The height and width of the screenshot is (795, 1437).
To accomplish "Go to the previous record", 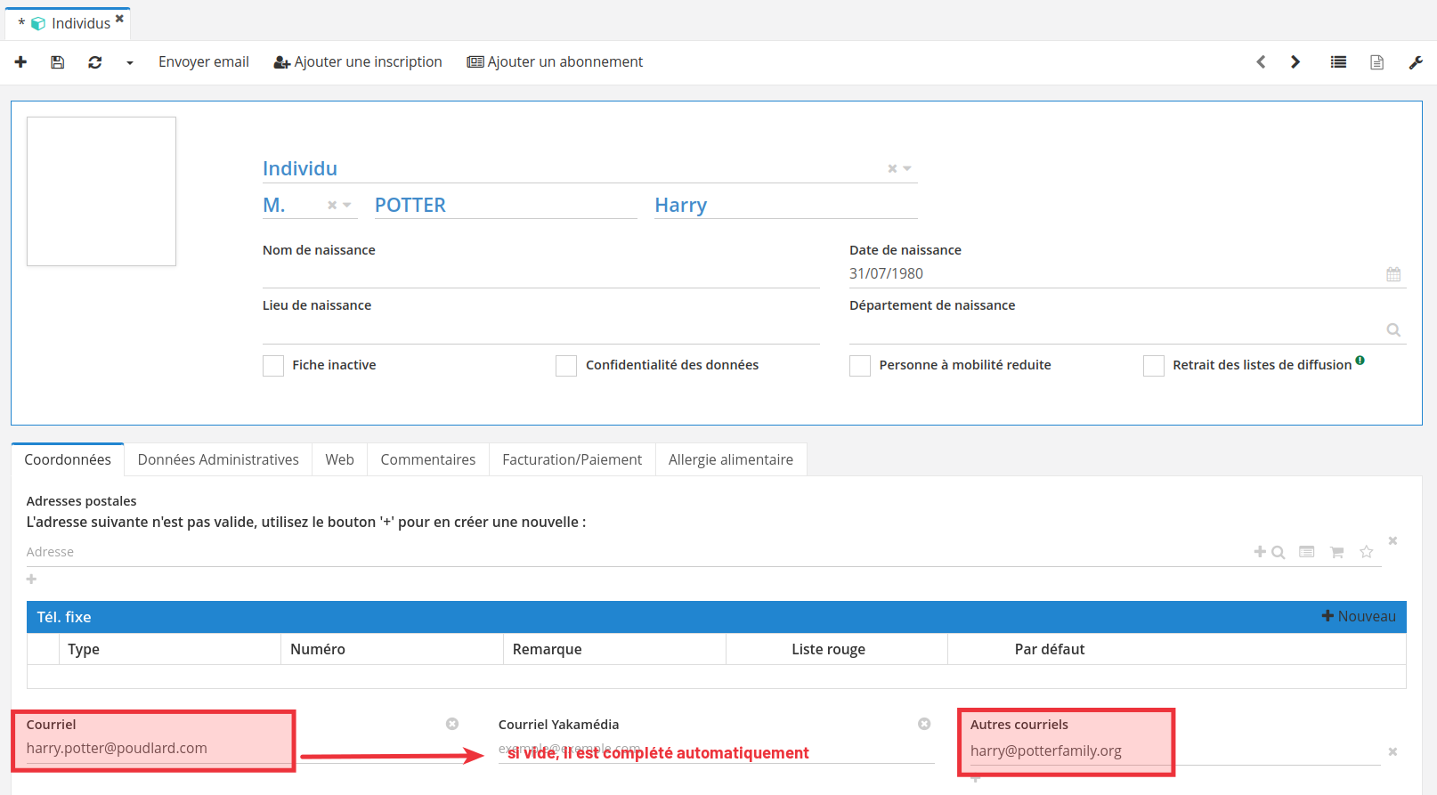I will [1261, 61].
